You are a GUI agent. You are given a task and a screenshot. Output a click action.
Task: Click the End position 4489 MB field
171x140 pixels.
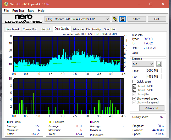coord(154,77)
